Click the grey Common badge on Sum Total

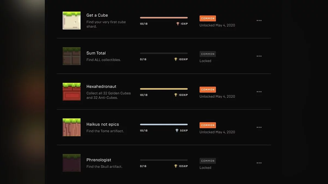point(208,54)
